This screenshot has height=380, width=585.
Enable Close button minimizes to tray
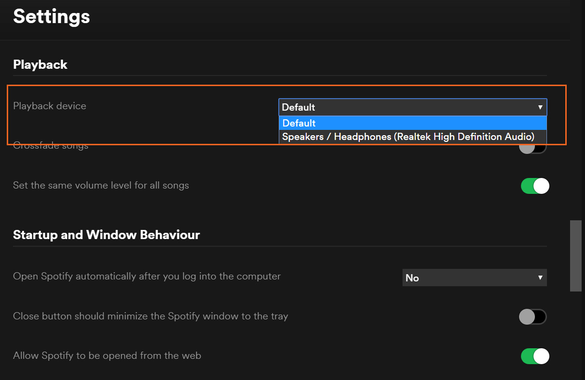[533, 317]
